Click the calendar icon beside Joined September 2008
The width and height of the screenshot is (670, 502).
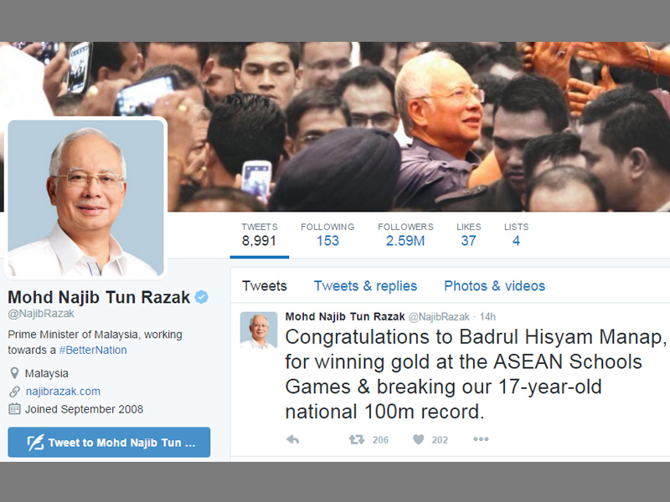pos(14,409)
